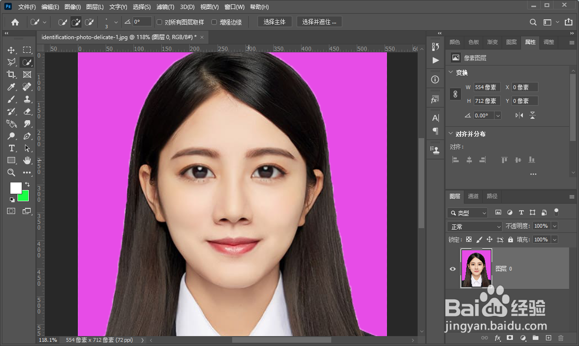
Task: Select the Horizontal Type tool
Action: point(11,148)
